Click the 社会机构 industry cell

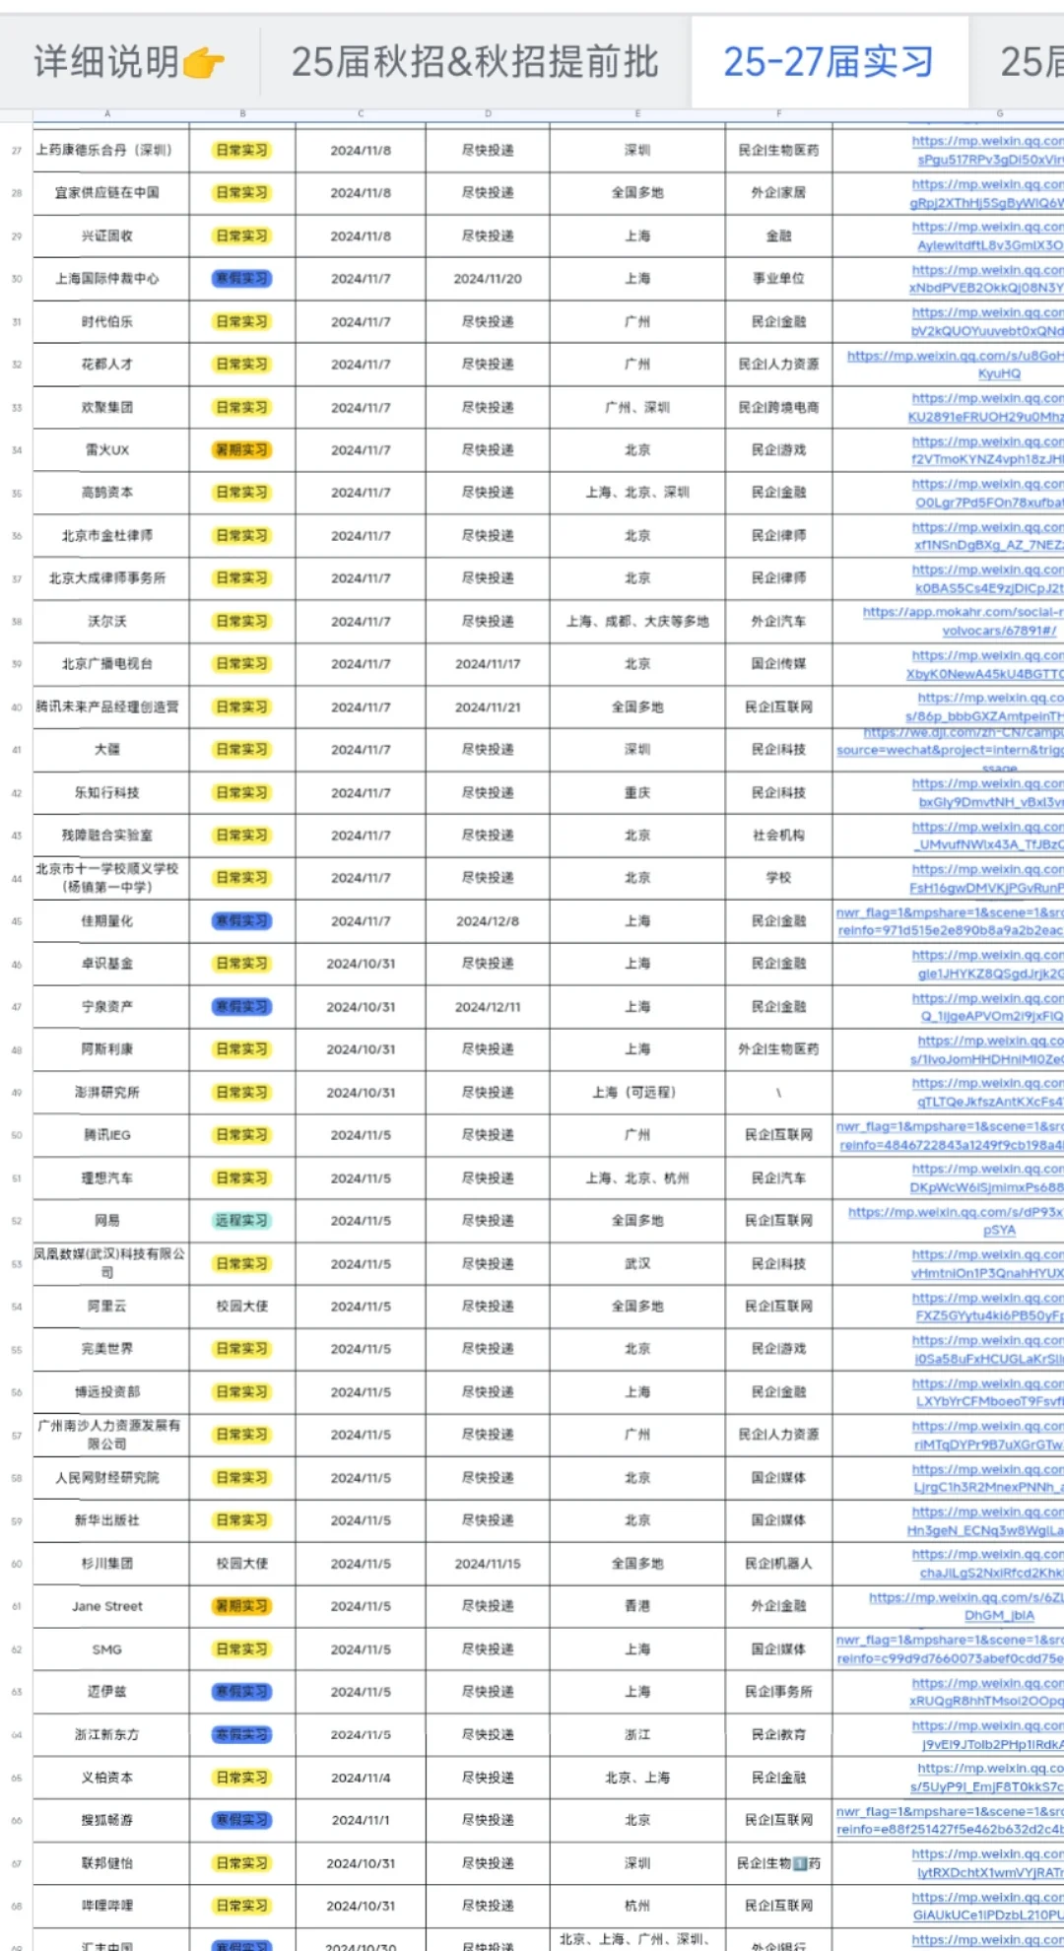(x=779, y=836)
